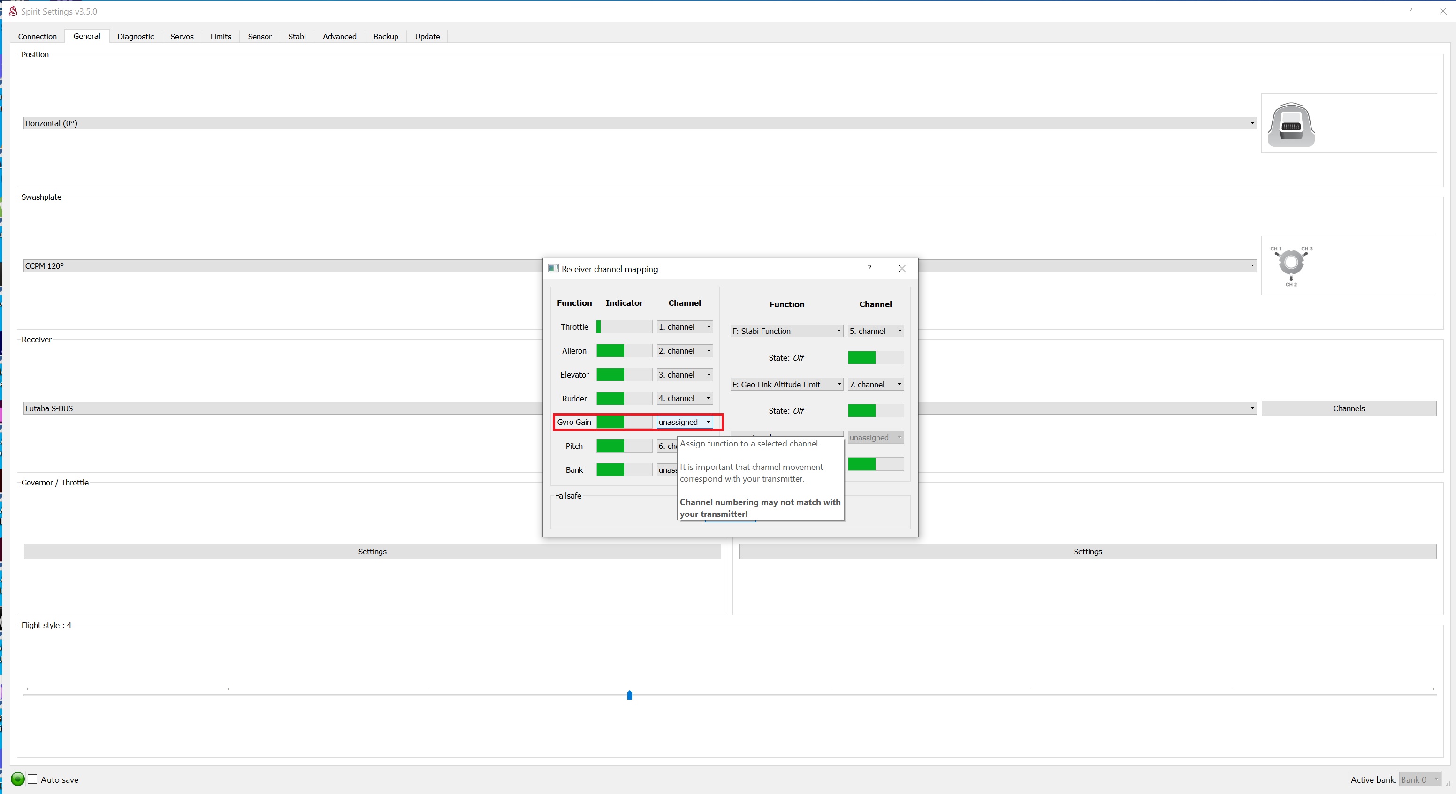The height and width of the screenshot is (794, 1456).
Task: Click the dialog help question mark
Action: pos(869,268)
